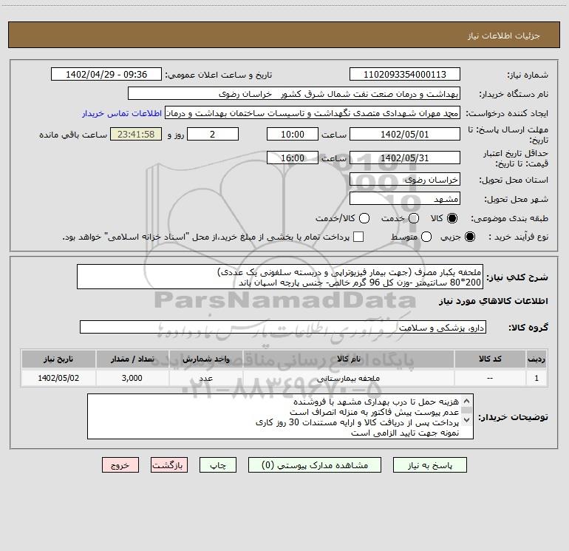Viewport: 569px width, 551px height.
Task: Click the unit cell عدد
Action: click(205, 378)
